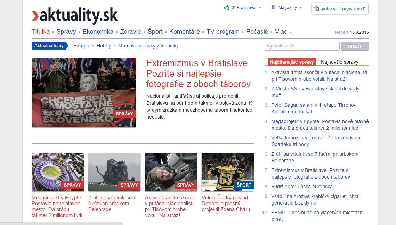This screenshot has width=396, height=225.
Task: Select the Hobby topic link
Action: coord(104,46)
